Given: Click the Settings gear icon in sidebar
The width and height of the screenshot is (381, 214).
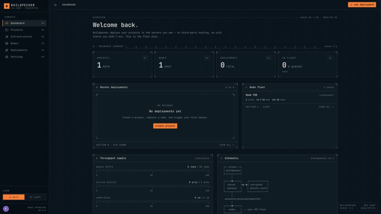Looking at the screenshot, I should [7, 57].
